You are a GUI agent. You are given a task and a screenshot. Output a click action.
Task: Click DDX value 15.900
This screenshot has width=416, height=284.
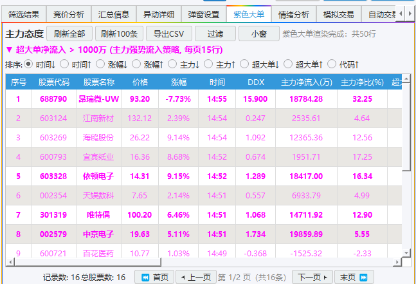pos(255,99)
